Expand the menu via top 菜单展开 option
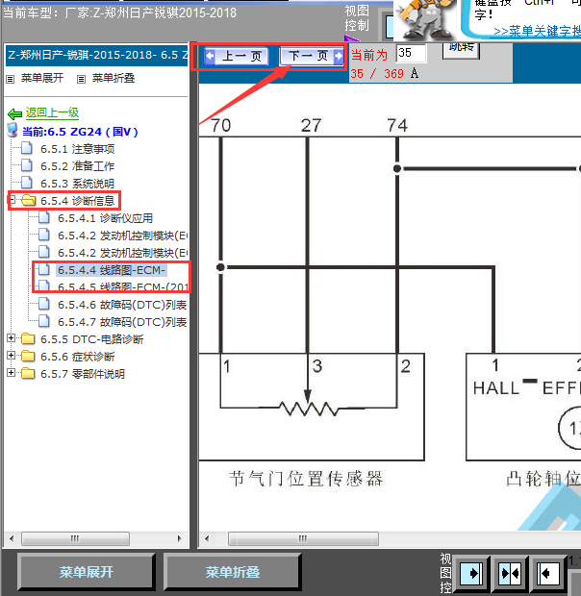Image resolution: width=581 pixels, height=596 pixels. 41,78
